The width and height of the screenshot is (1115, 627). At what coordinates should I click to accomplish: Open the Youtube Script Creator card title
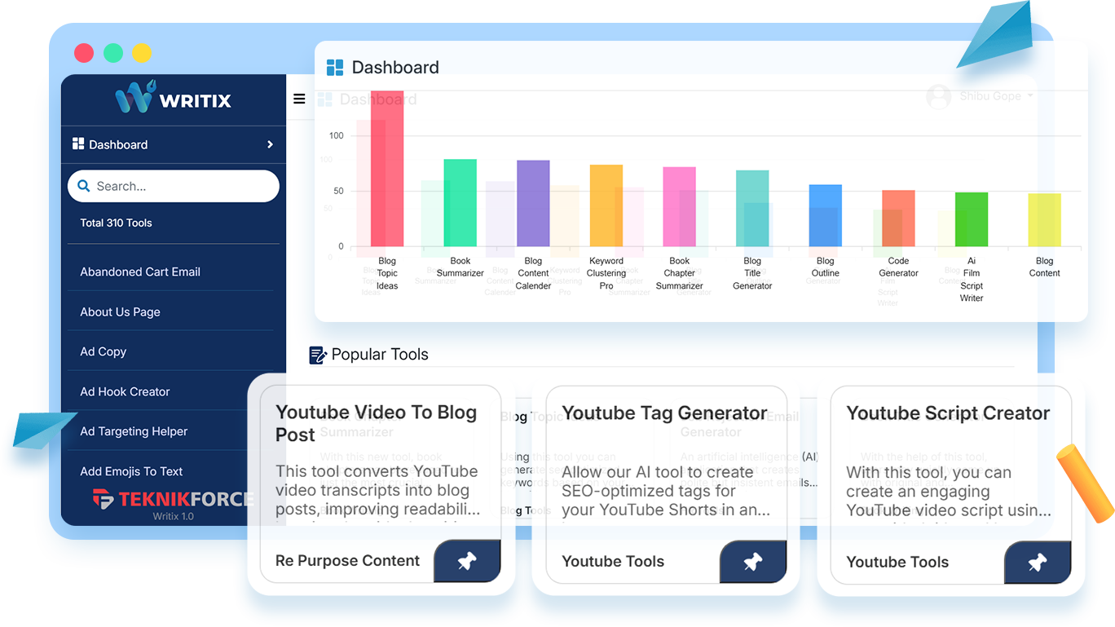click(x=948, y=413)
